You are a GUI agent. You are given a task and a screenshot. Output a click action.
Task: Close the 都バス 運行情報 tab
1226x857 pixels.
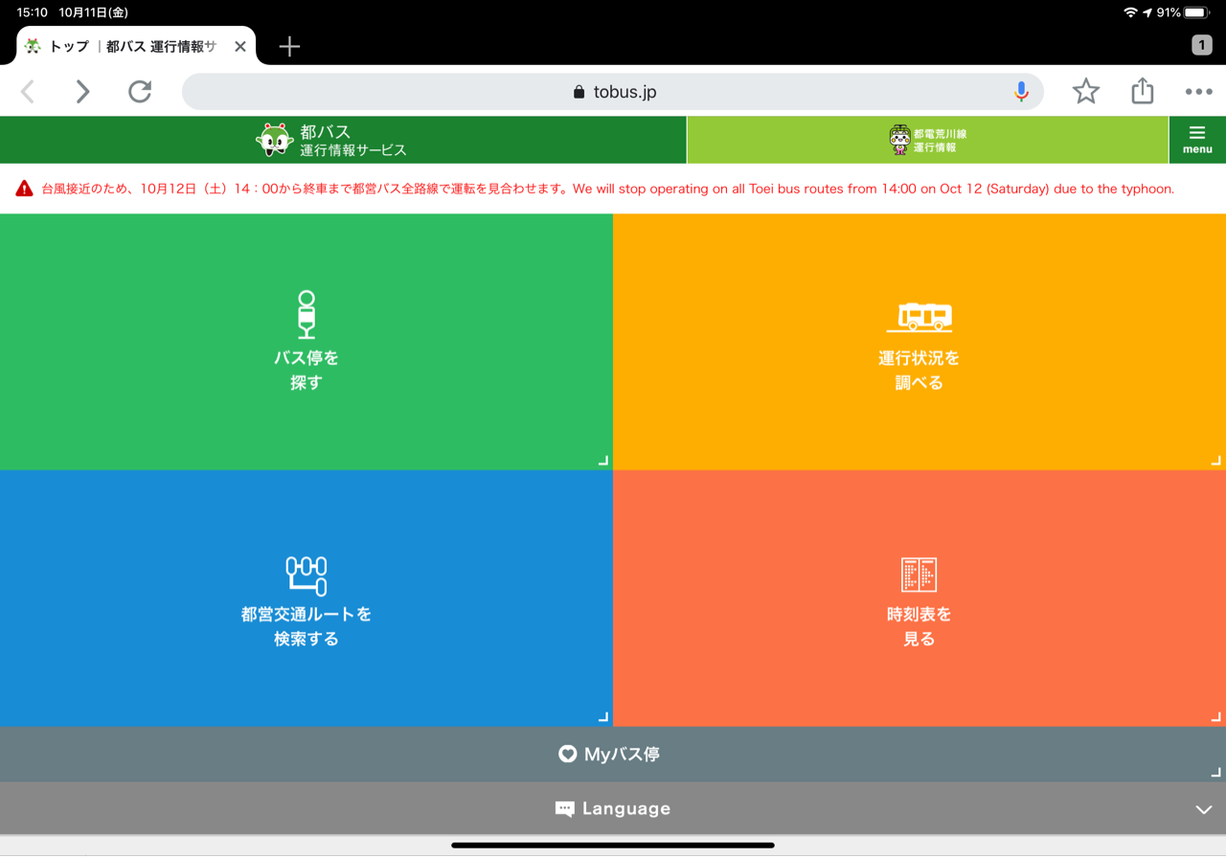(x=240, y=46)
